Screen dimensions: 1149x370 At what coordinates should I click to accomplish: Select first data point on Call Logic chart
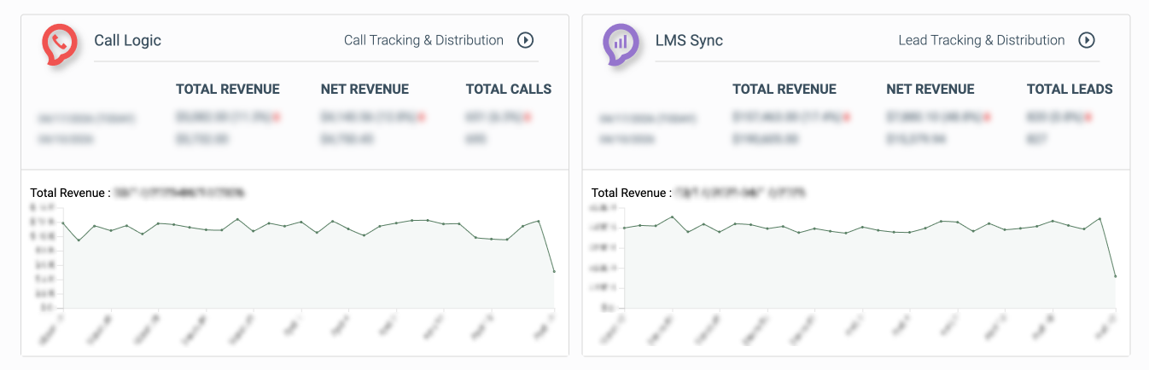pyautogui.click(x=63, y=223)
